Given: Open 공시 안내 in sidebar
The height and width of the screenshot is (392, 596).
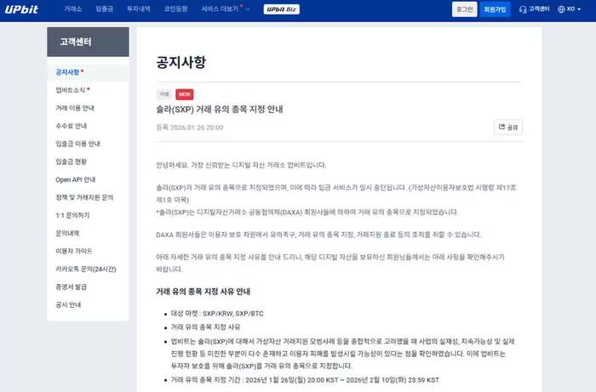Looking at the screenshot, I should tap(68, 304).
